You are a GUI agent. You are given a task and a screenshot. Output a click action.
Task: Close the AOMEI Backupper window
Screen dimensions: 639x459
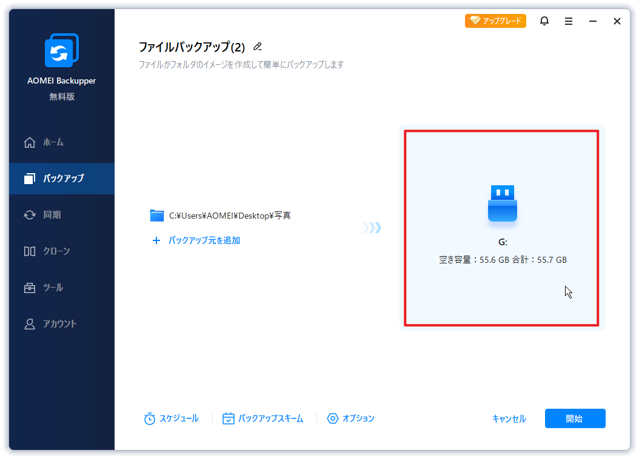click(617, 21)
